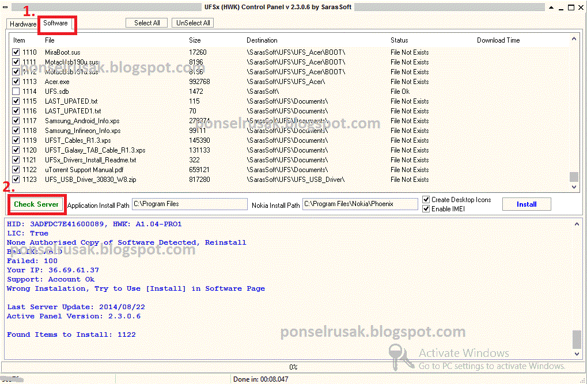
Task: Open the Software tab
Action: (55, 23)
